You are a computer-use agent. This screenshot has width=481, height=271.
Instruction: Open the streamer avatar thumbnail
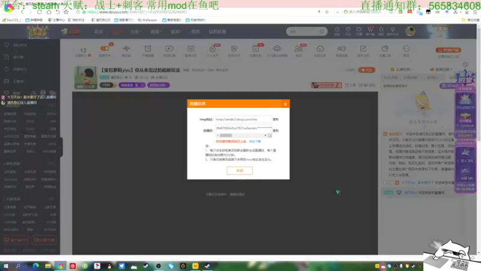[x=86, y=78]
